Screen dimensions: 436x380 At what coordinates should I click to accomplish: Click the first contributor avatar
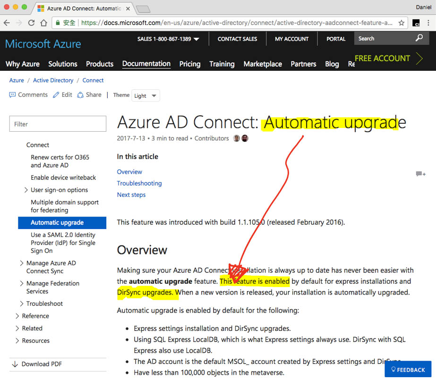[x=237, y=138]
